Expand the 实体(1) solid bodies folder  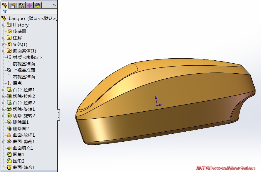pos(4,44)
